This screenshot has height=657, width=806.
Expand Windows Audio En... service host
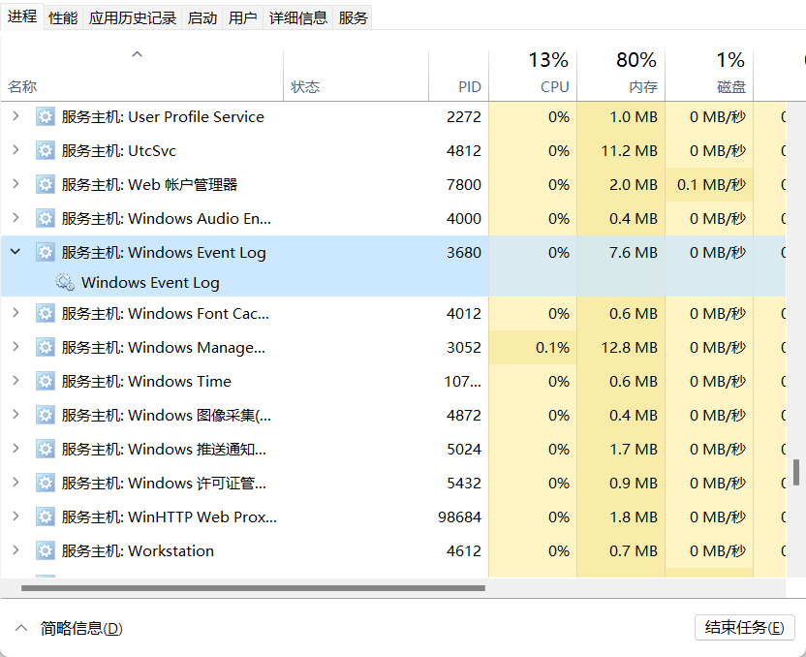15,218
